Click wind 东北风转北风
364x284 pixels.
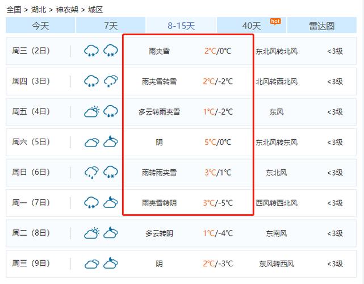(277, 51)
